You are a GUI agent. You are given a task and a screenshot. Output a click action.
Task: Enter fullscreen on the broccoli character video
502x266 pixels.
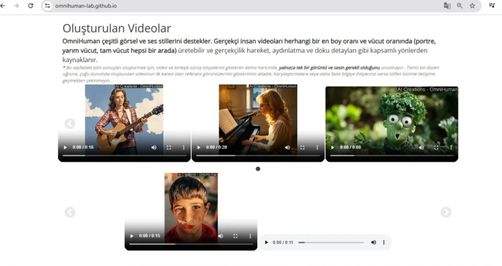436,147
